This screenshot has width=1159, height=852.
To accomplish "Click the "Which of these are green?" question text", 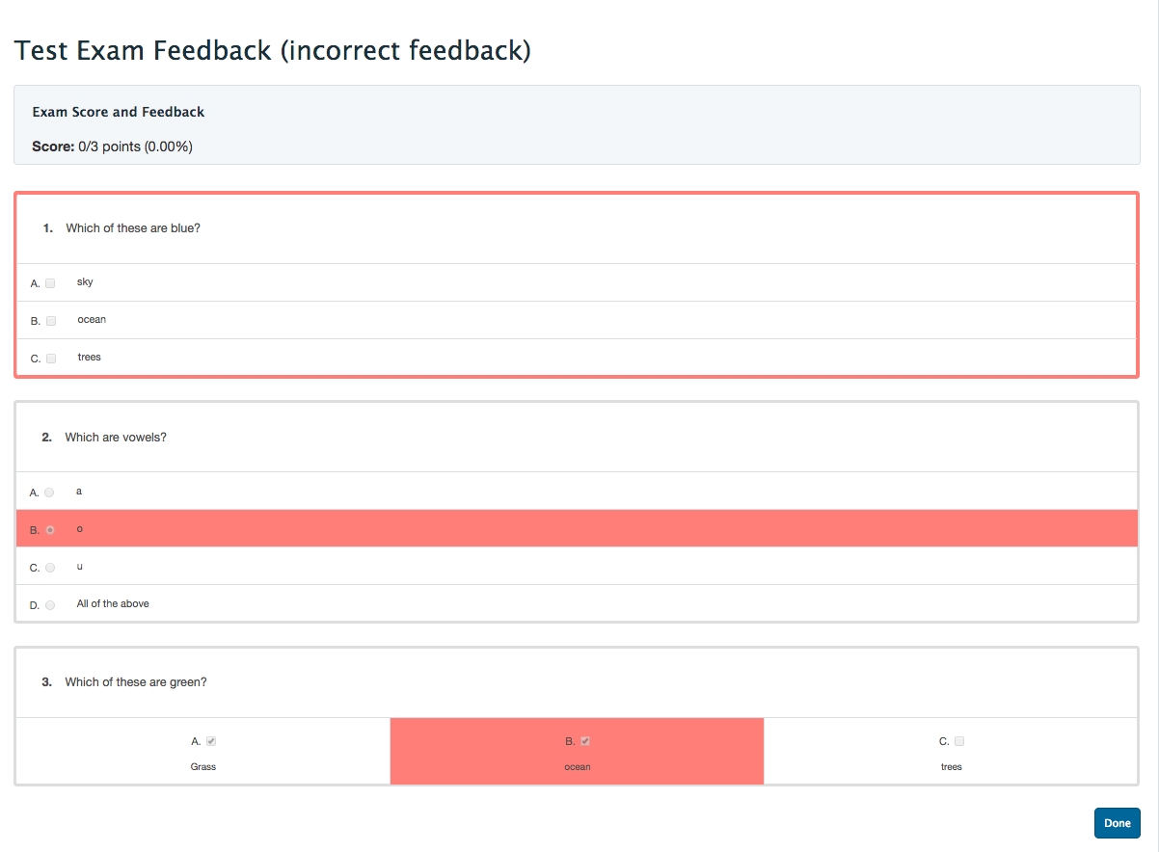I will (x=136, y=682).
